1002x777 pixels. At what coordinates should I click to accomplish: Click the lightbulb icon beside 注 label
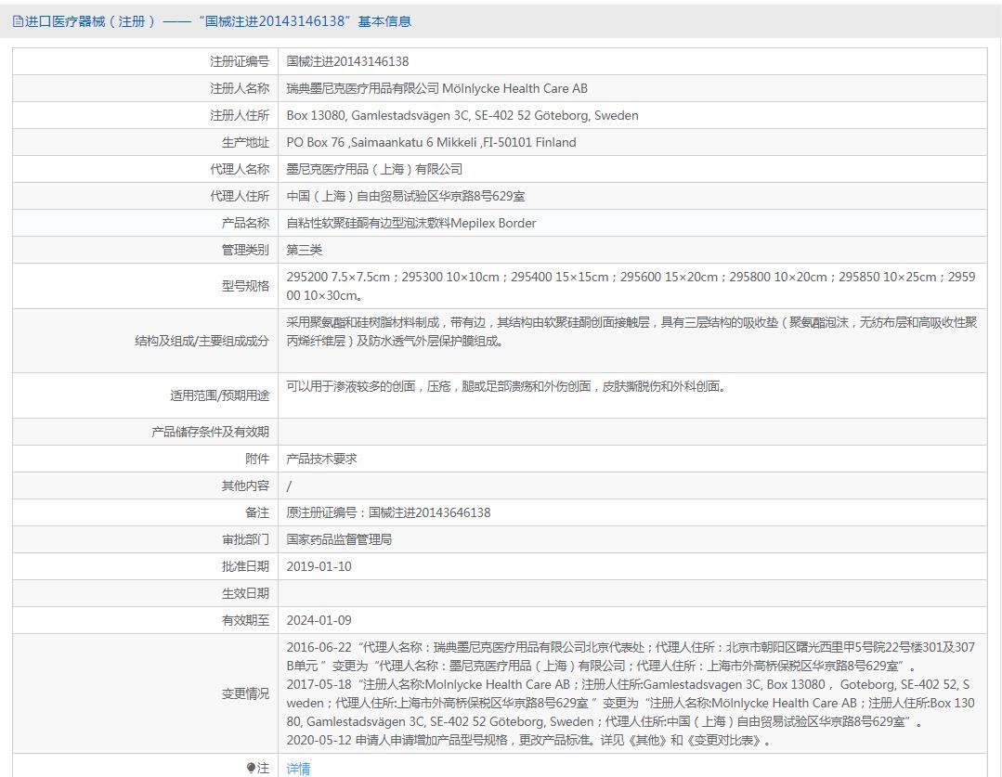click(251, 768)
